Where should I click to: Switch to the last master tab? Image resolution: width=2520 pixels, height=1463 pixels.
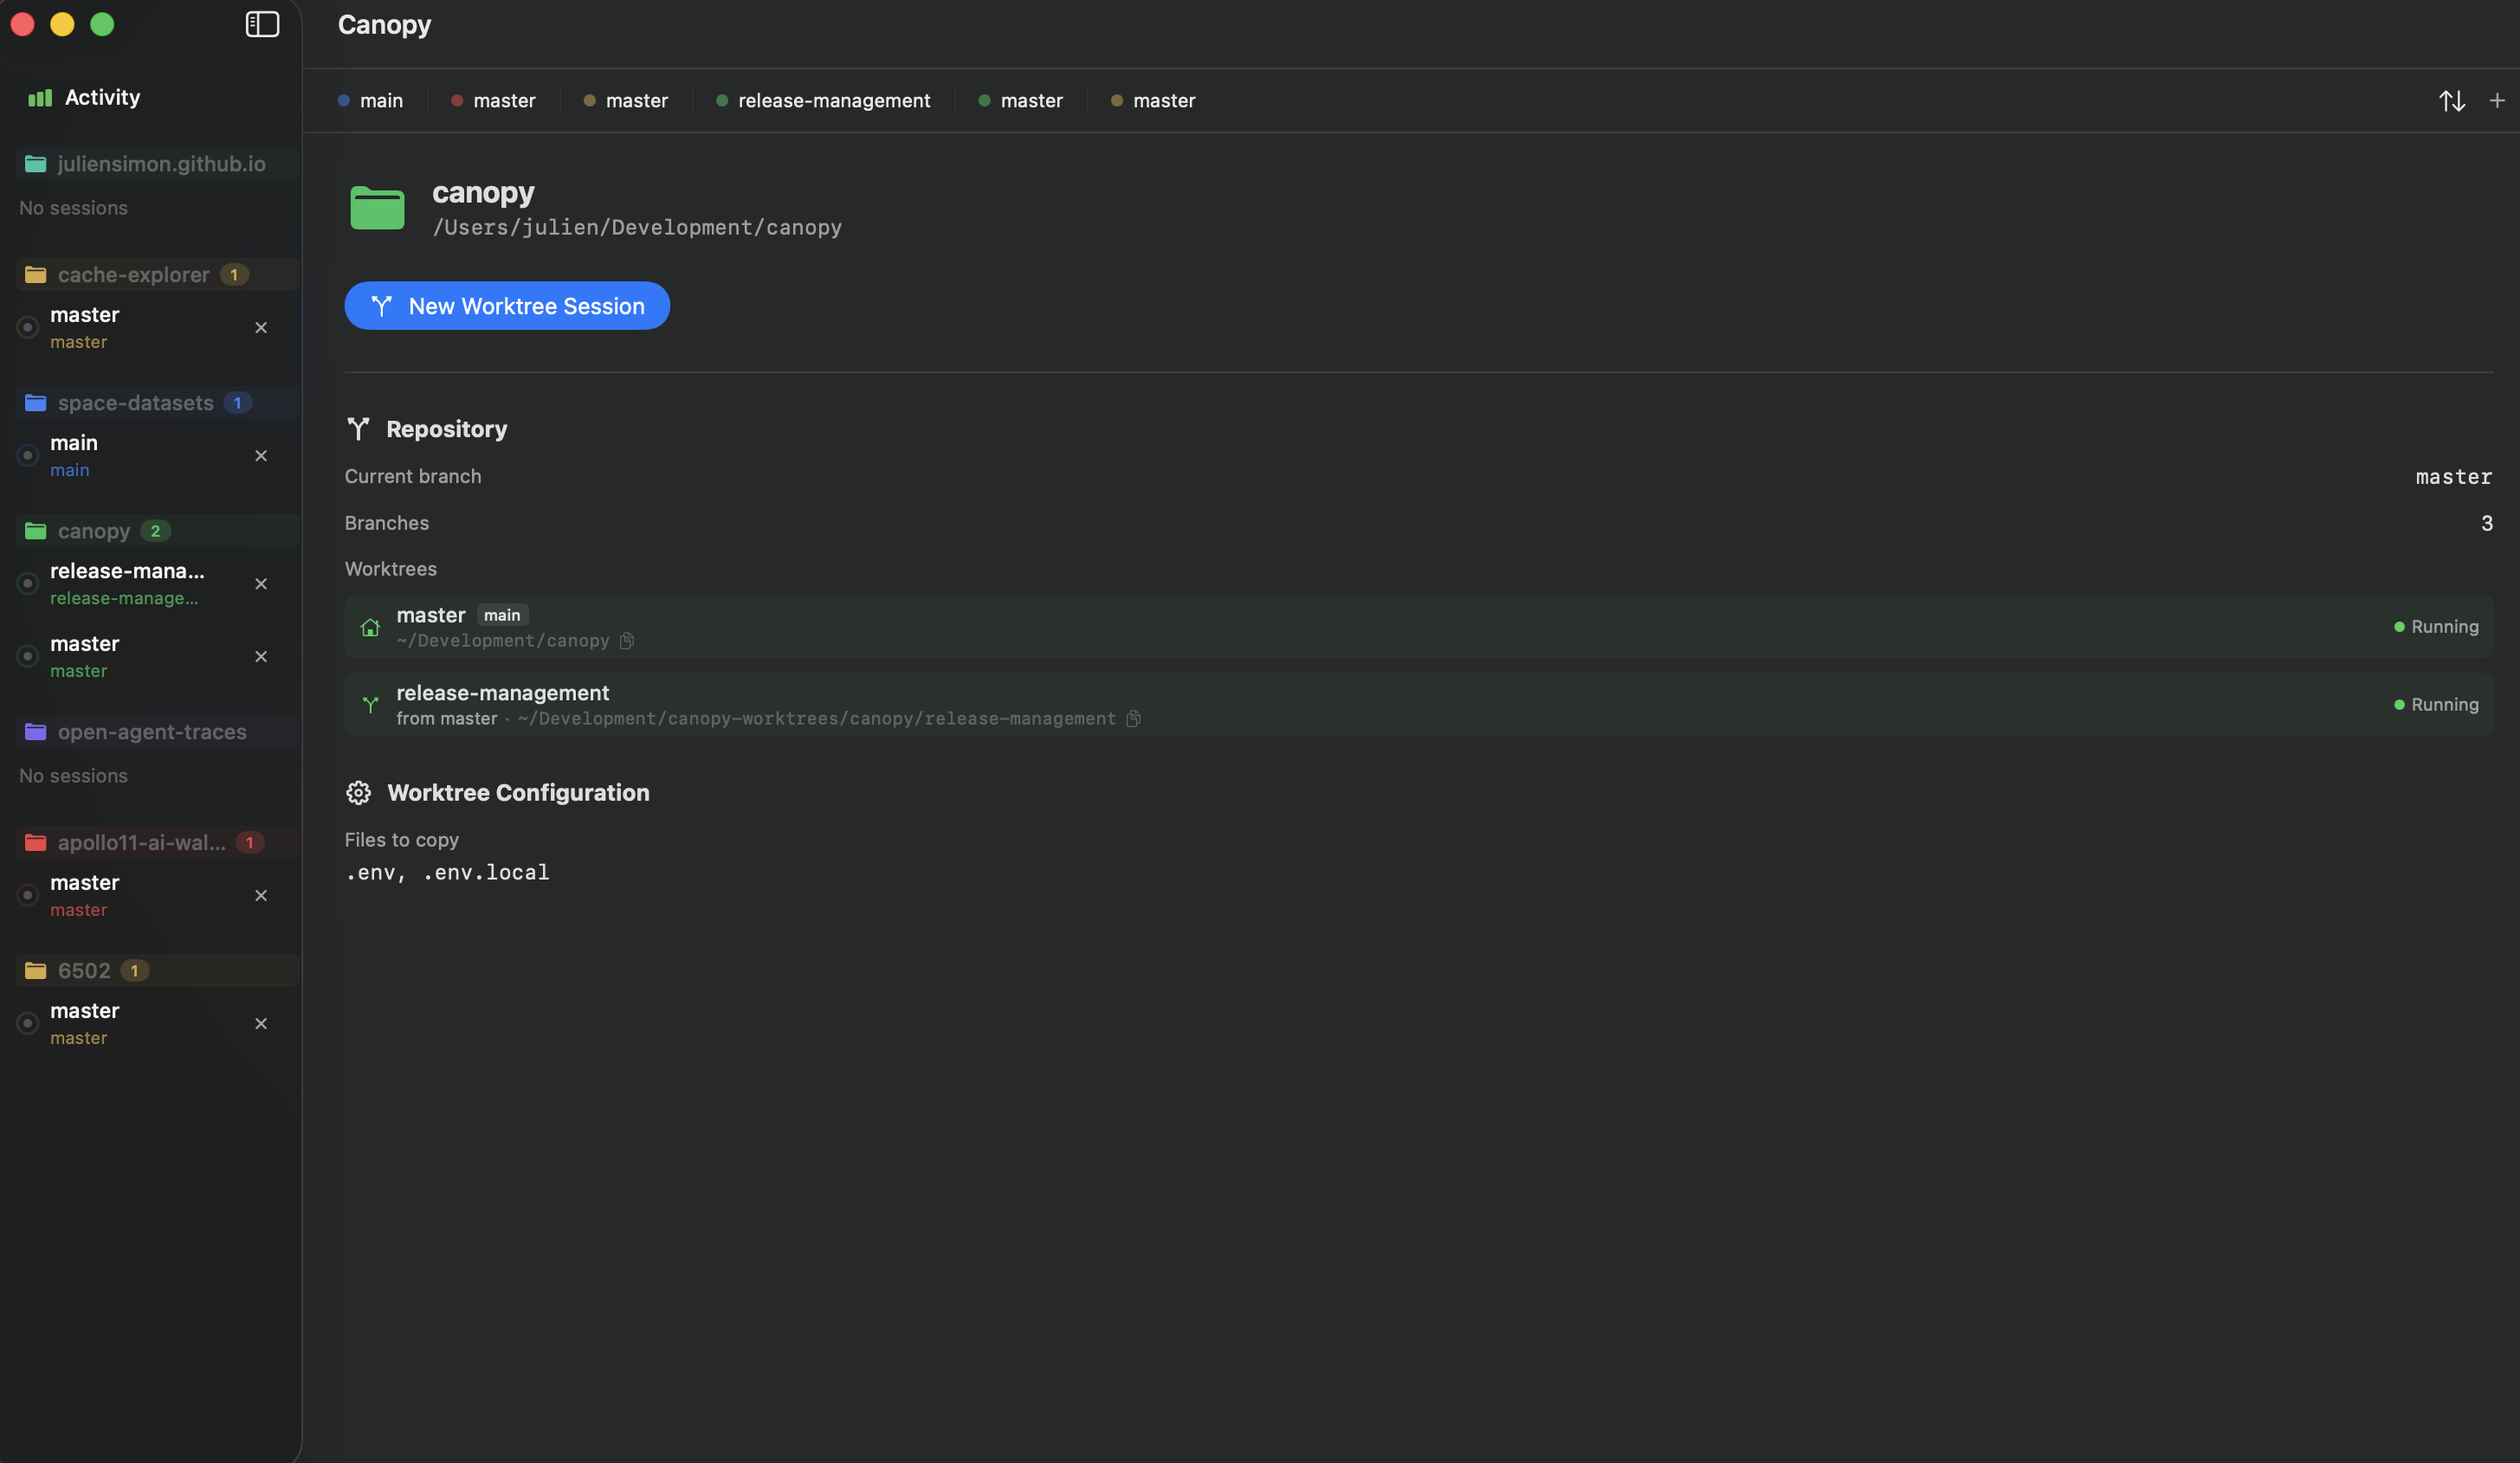1153,101
